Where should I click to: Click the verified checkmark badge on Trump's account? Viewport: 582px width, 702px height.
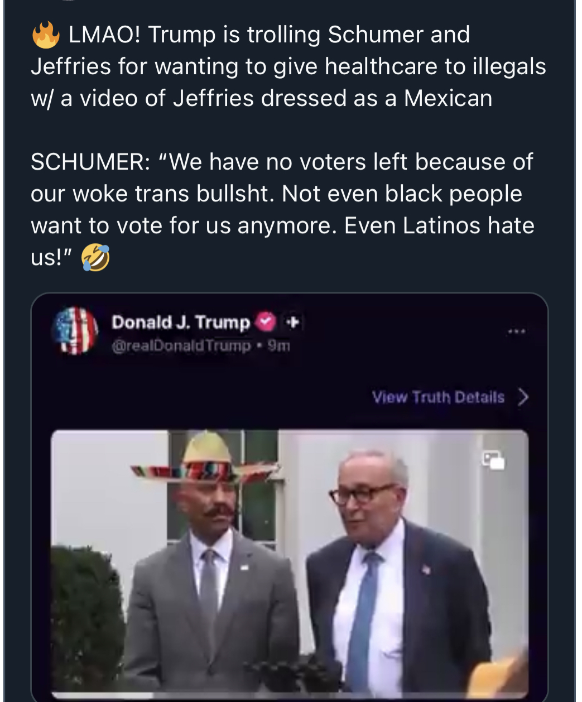(266, 321)
